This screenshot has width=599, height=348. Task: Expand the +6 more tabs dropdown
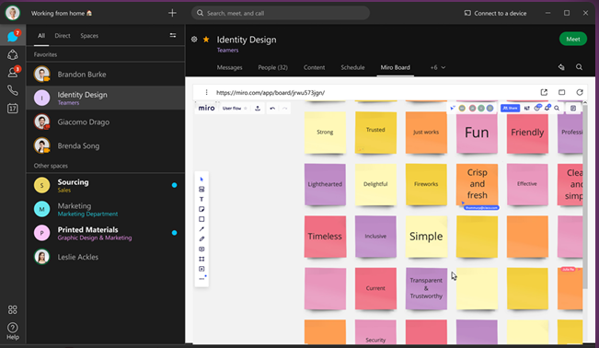(x=438, y=67)
